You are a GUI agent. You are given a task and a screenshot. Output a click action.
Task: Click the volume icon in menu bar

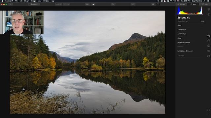point(174,1)
